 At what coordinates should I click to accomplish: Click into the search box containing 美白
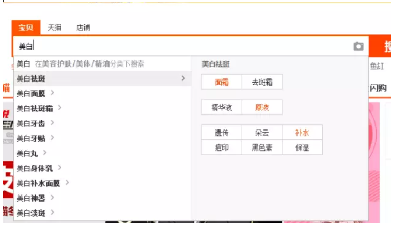click(x=181, y=46)
